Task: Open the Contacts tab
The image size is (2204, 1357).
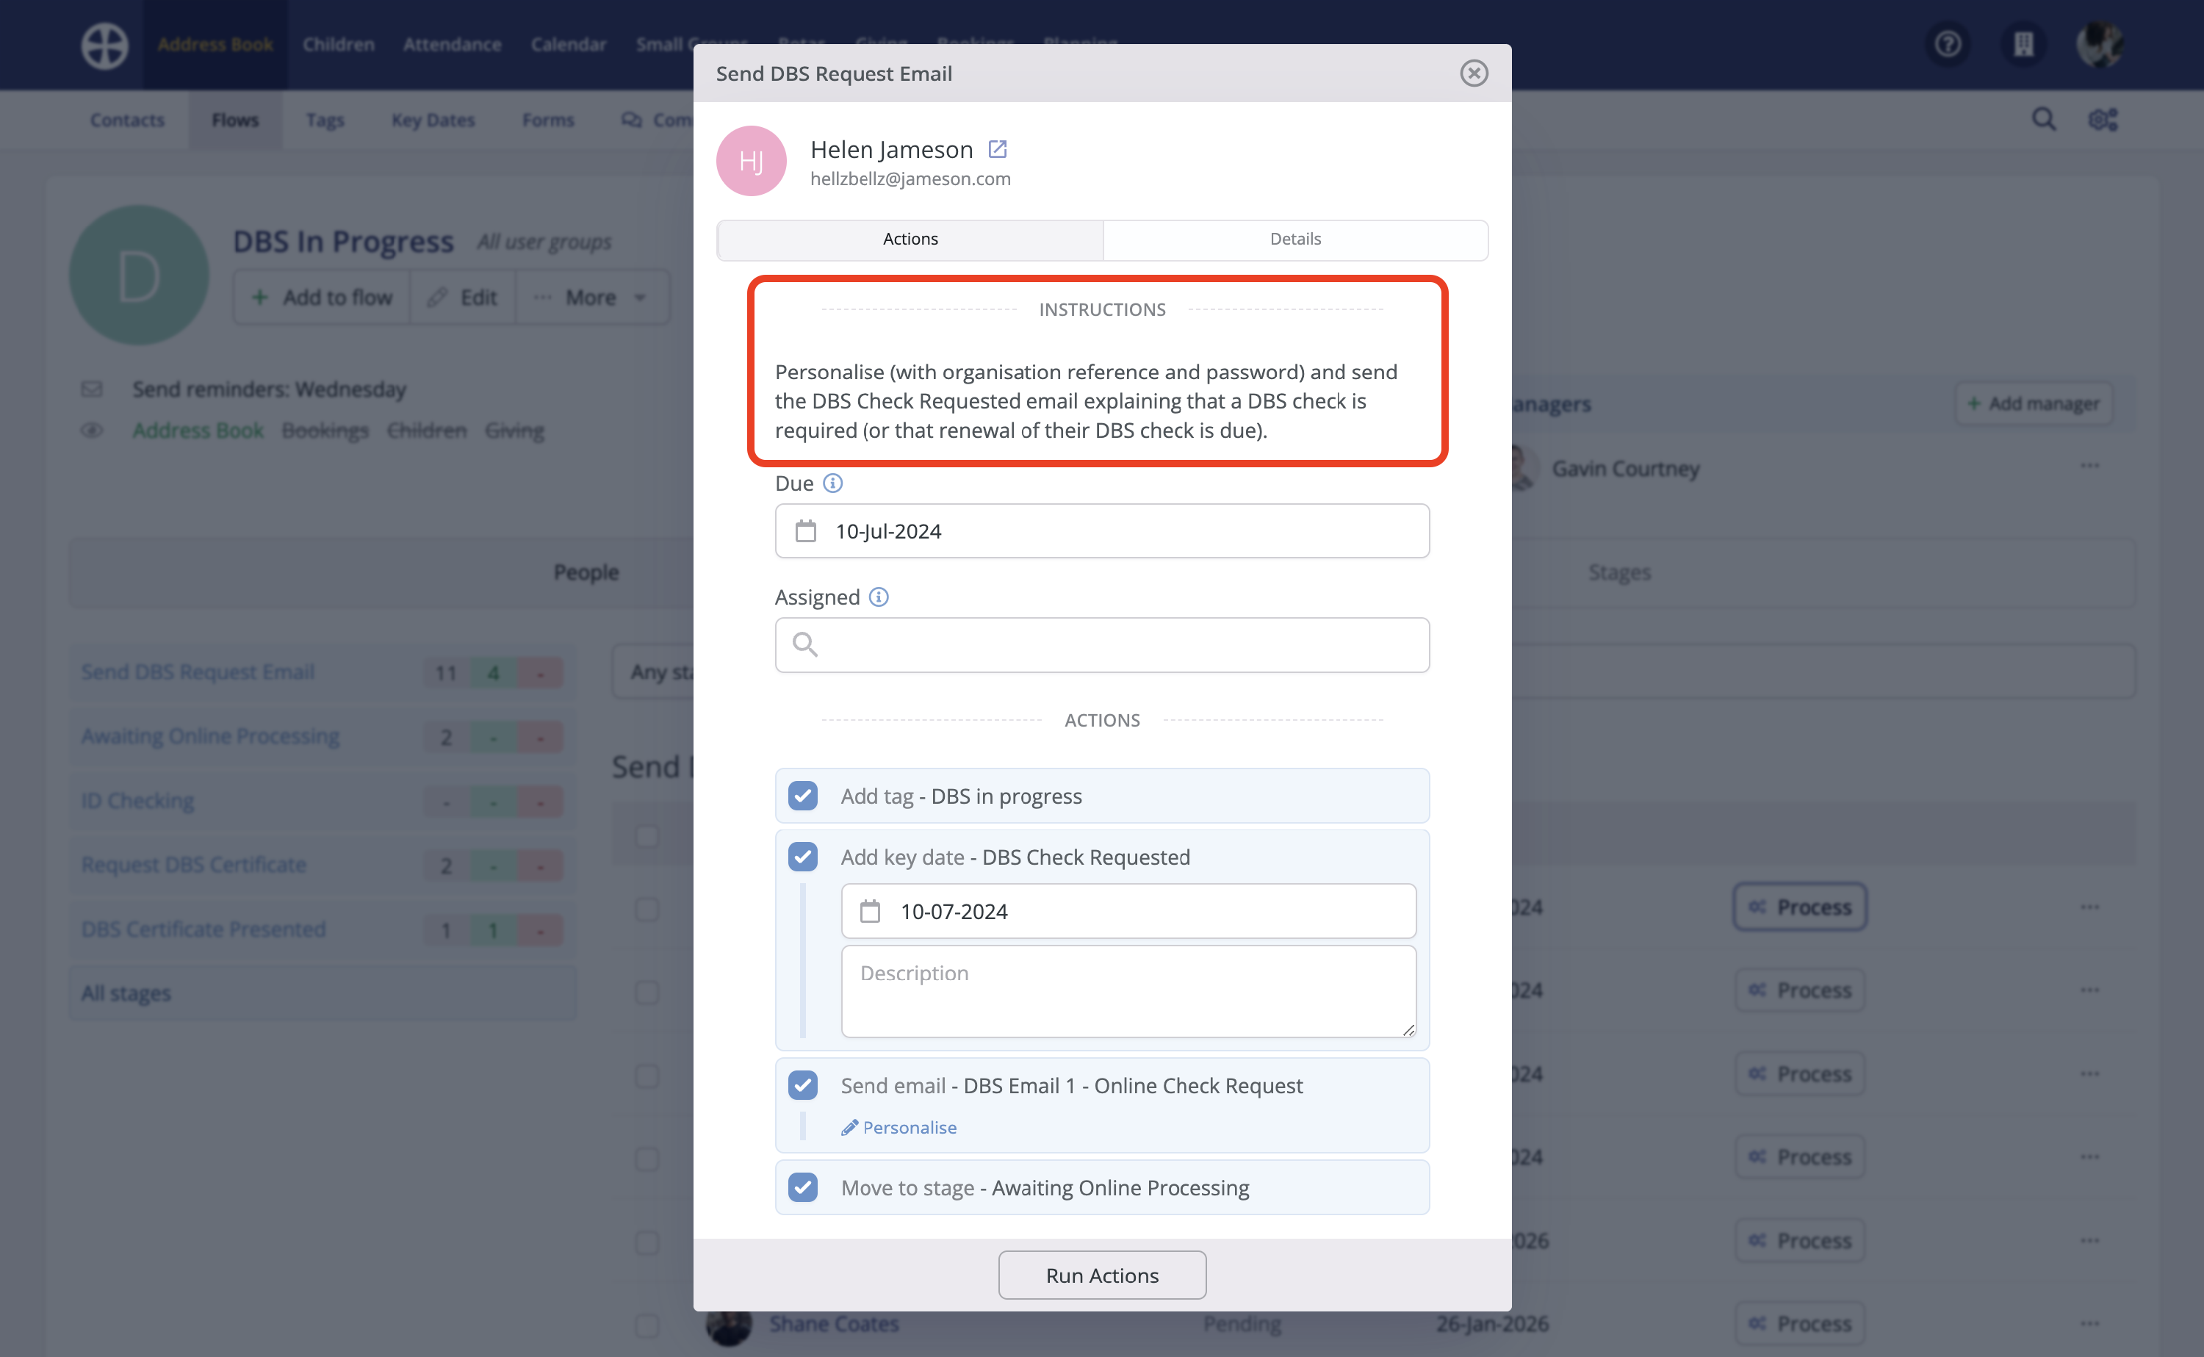Action: point(126,119)
